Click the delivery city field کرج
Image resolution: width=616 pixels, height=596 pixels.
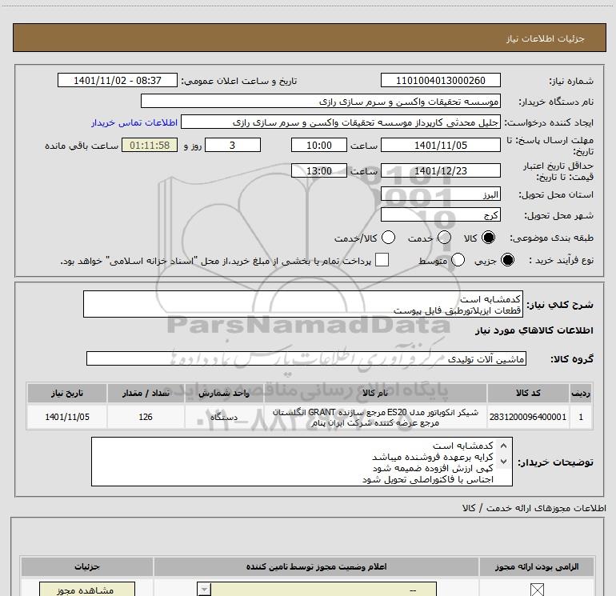click(440, 215)
